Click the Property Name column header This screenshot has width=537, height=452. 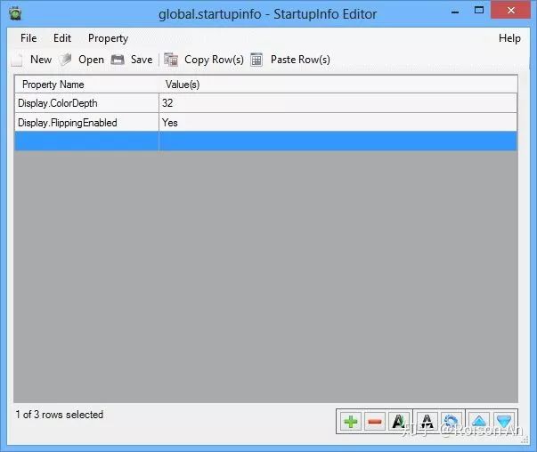(x=86, y=85)
